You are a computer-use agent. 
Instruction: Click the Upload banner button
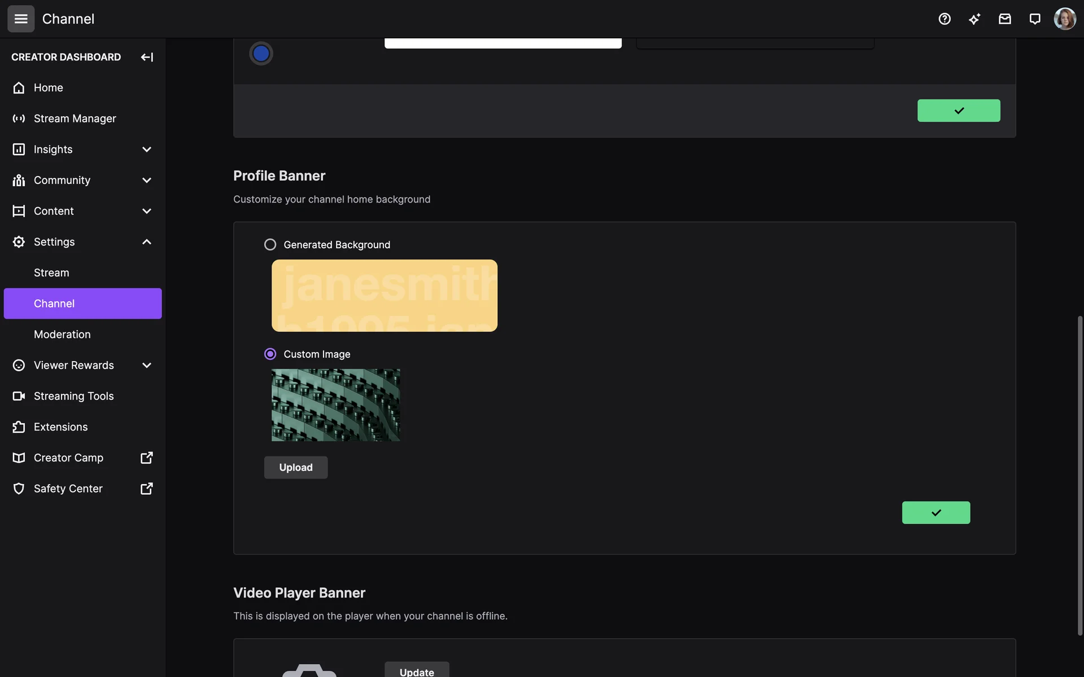click(x=295, y=467)
